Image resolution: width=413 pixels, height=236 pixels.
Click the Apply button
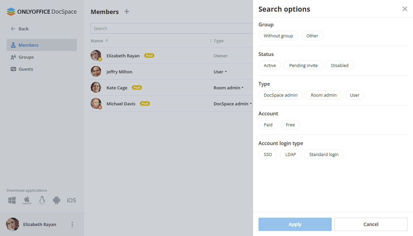coord(295,224)
